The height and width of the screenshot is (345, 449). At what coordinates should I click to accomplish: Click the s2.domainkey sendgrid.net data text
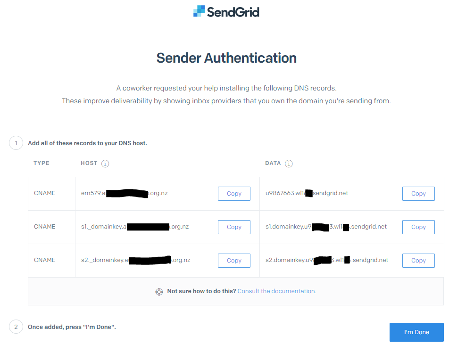pyautogui.click(x=326, y=260)
